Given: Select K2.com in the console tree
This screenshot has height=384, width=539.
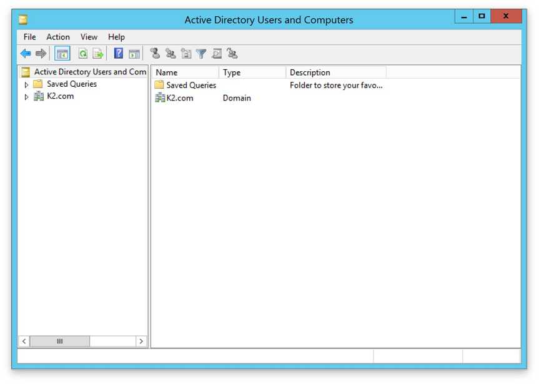Looking at the screenshot, I should (61, 96).
